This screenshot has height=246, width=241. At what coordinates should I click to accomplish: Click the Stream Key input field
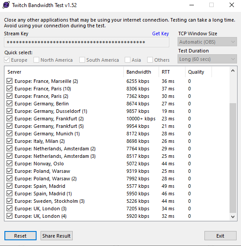point(86,42)
